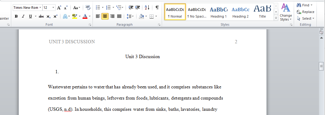Click Text Effects glowing A icon
Image resolution: width=325 pixels, height=115 pixels.
65,16
